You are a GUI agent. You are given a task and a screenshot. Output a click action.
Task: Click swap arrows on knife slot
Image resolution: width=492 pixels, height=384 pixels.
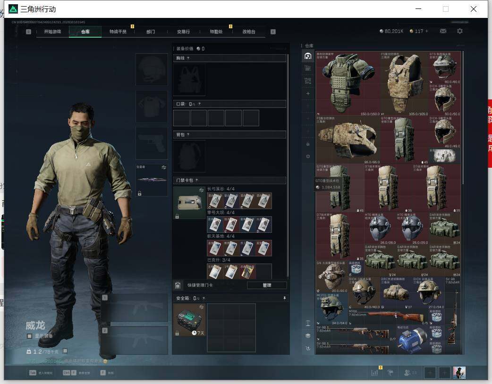coord(164,167)
